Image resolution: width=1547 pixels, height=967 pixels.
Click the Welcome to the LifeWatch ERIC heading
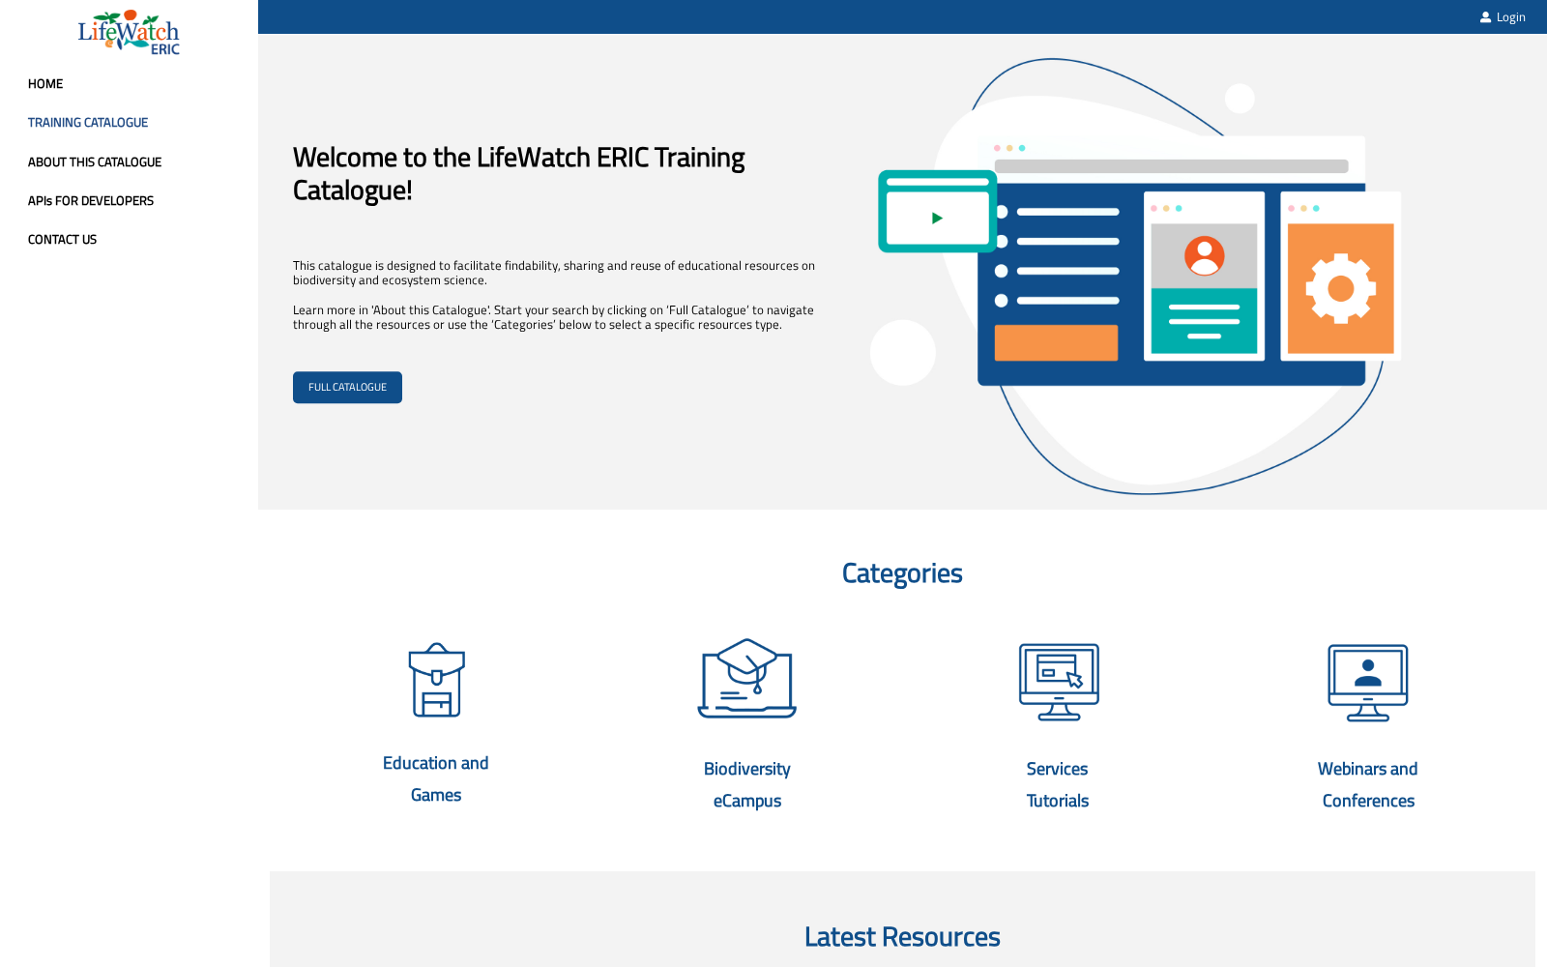[519, 174]
